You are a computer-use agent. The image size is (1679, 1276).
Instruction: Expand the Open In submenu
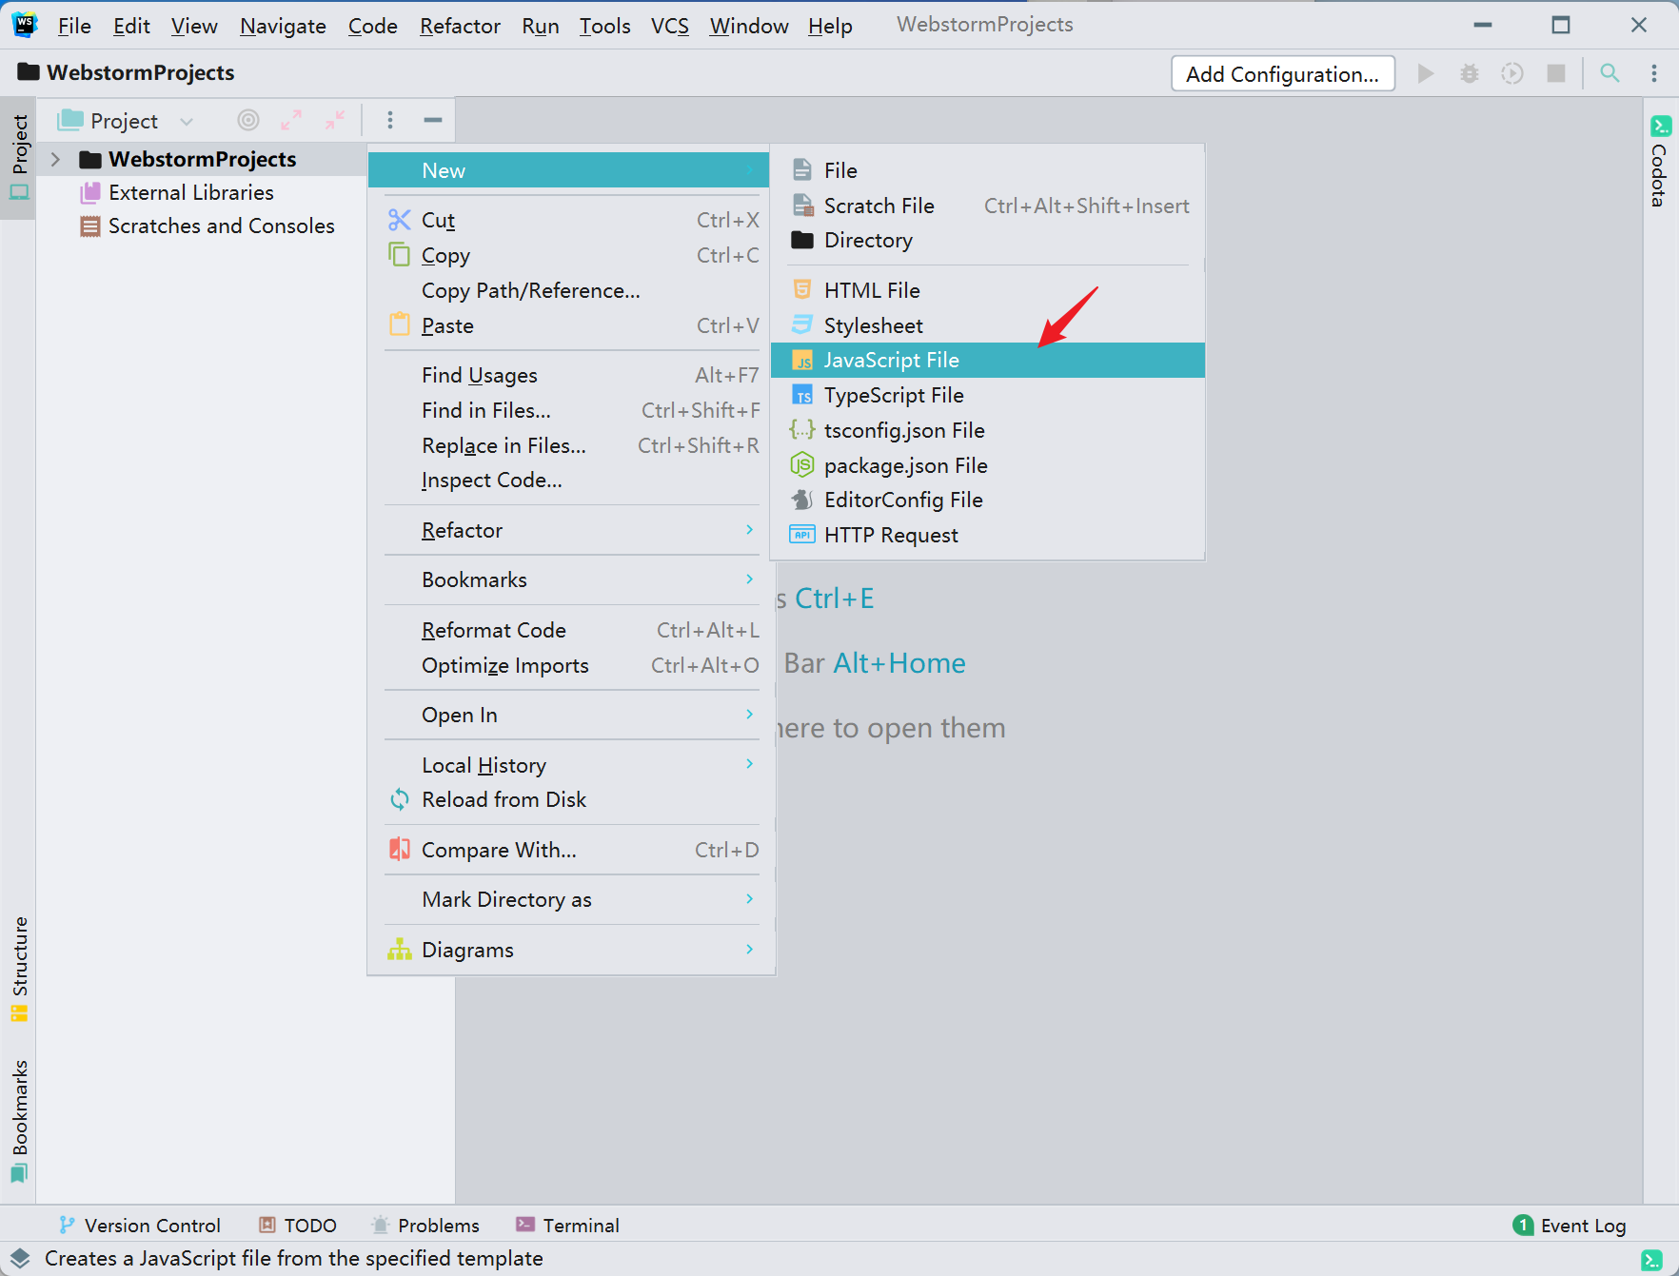pos(571,715)
